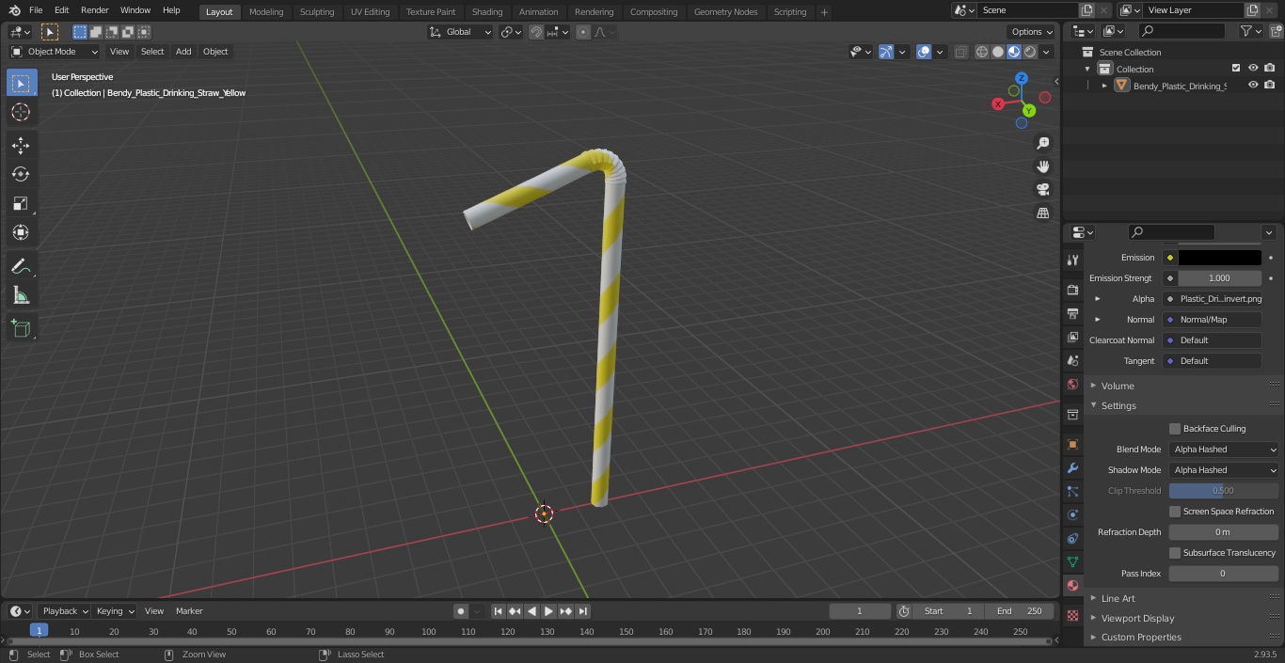Open the File menu
1285x663 pixels.
pyautogui.click(x=36, y=10)
